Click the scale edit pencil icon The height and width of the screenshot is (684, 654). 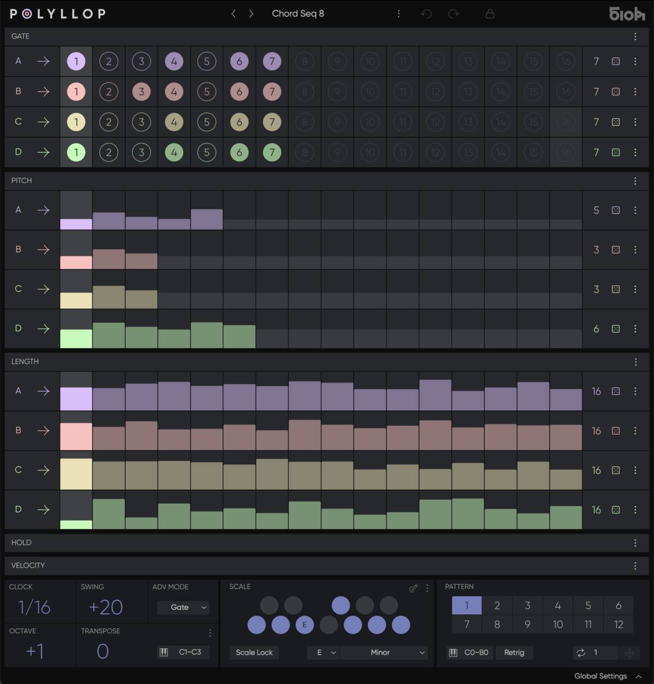coord(413,588)
